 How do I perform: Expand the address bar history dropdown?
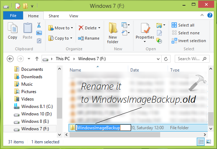coord(158,59)
